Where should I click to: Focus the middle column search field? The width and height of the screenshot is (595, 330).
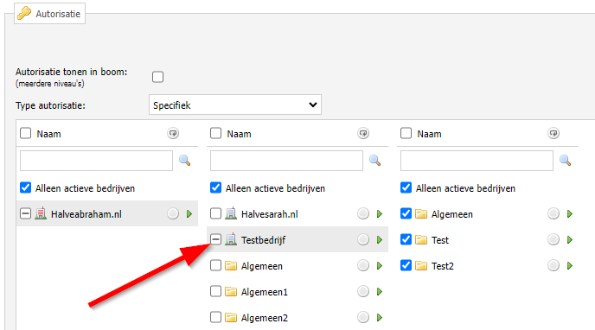[x=286, y=161]
